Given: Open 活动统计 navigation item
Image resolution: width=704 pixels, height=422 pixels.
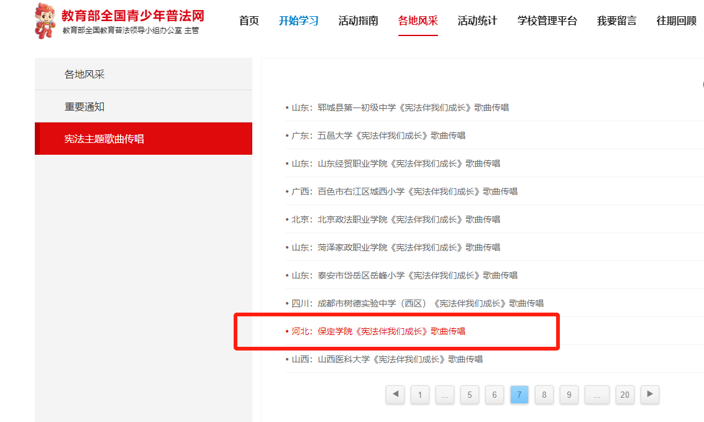Looking at the screenshot, I should pyautogui.click(x=477, y=21).
